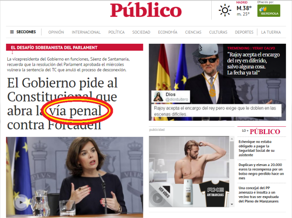Click the Público logo at top

[x=146, y=10]
